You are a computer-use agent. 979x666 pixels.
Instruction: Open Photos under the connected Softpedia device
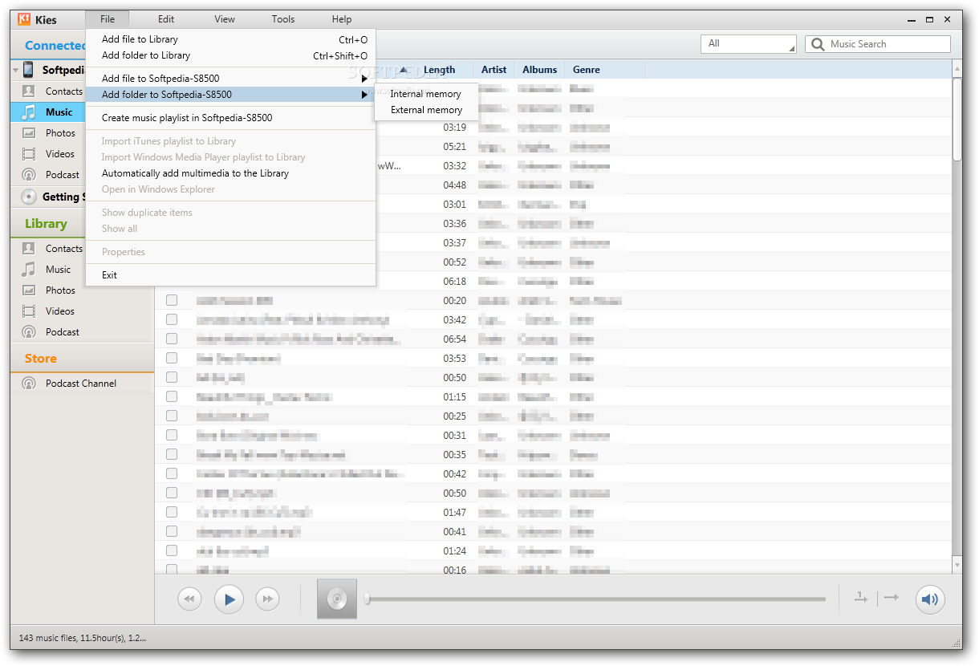[x=60, y=133]
